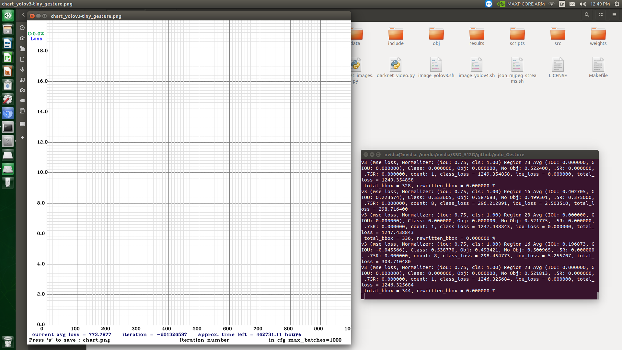This screenshot has width=622, height=350.
Task: Select the src folder
Action: [x=558, y=37]
